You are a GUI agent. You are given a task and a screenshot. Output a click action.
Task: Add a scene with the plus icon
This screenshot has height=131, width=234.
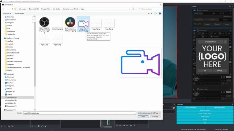point(2,126)
